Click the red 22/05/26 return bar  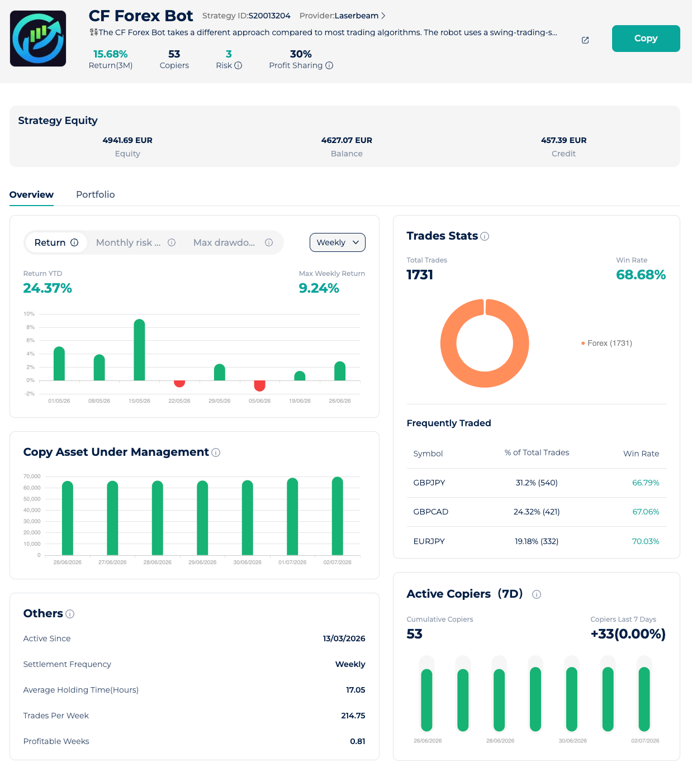pyautogui.click(x=179, y=384)
